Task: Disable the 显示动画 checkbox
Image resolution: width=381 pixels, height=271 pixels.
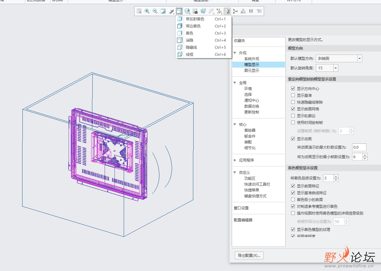Action: pyautogui.click(x=293, y=139)
